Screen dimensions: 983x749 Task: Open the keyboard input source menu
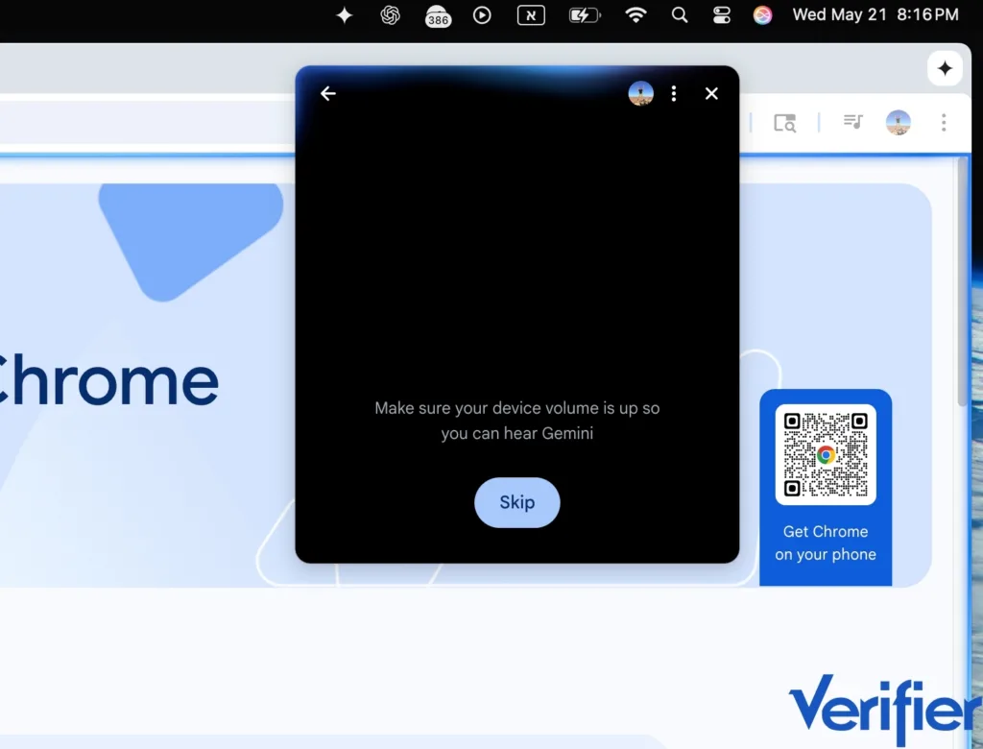coord(531,15)
